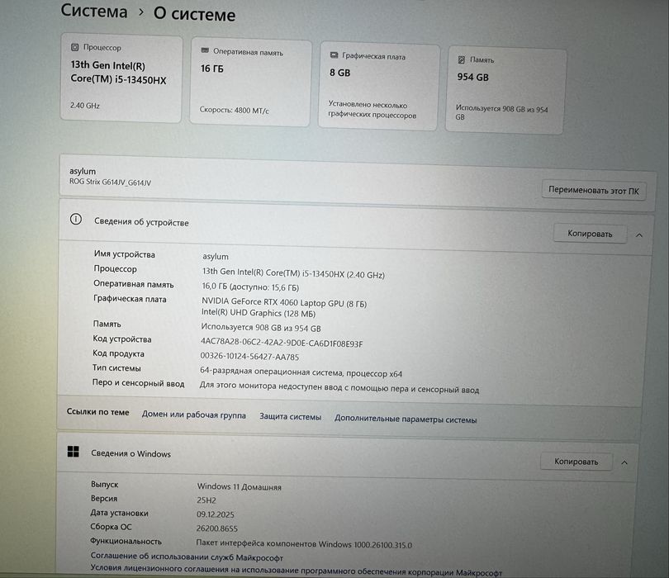Click the 16,0 ГБ (доступно: 15,6 ГБ) value
The height and width of the screenshot is (578, 669).
(x=250, y=287)
